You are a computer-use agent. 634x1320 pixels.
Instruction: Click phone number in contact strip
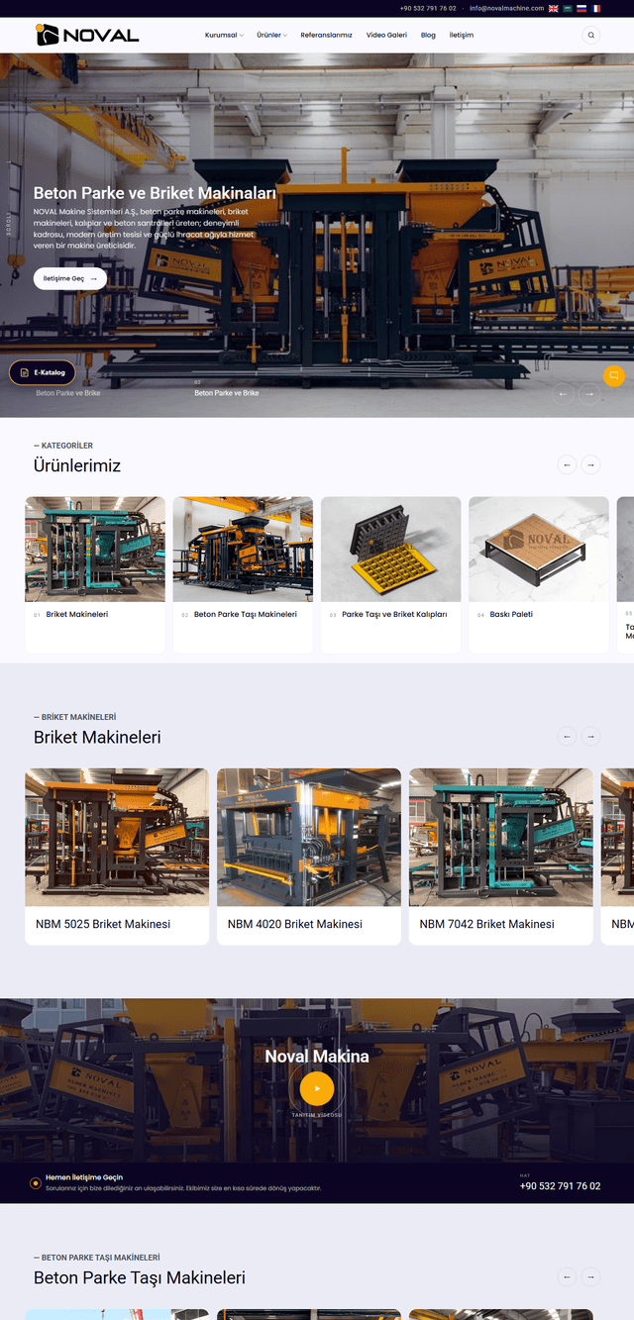pyautogui.click(x=560, y=1185)
